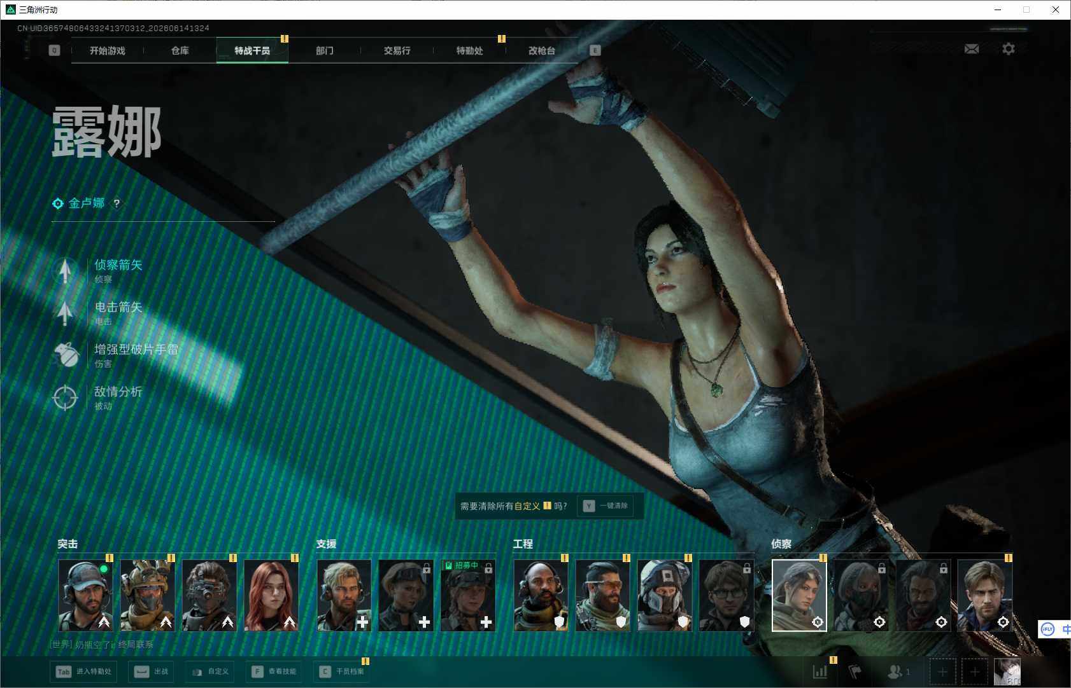
Task: Click the 侦察箭矢 skill name
Action: [x=118, y=265]
